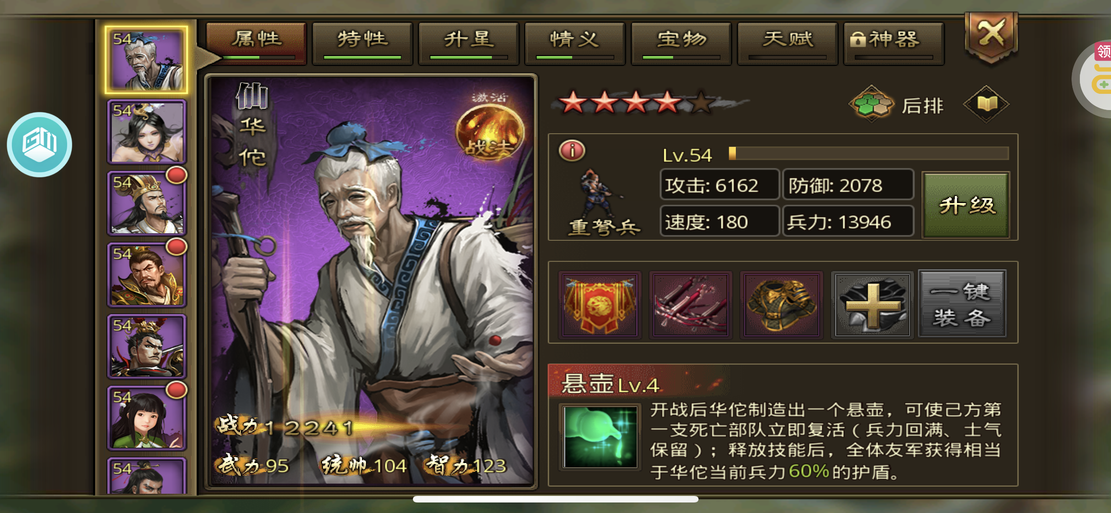The image size is (1111, 513).
Task: Tap the green hexagon formation icon
Action: [x=871, y=104]
